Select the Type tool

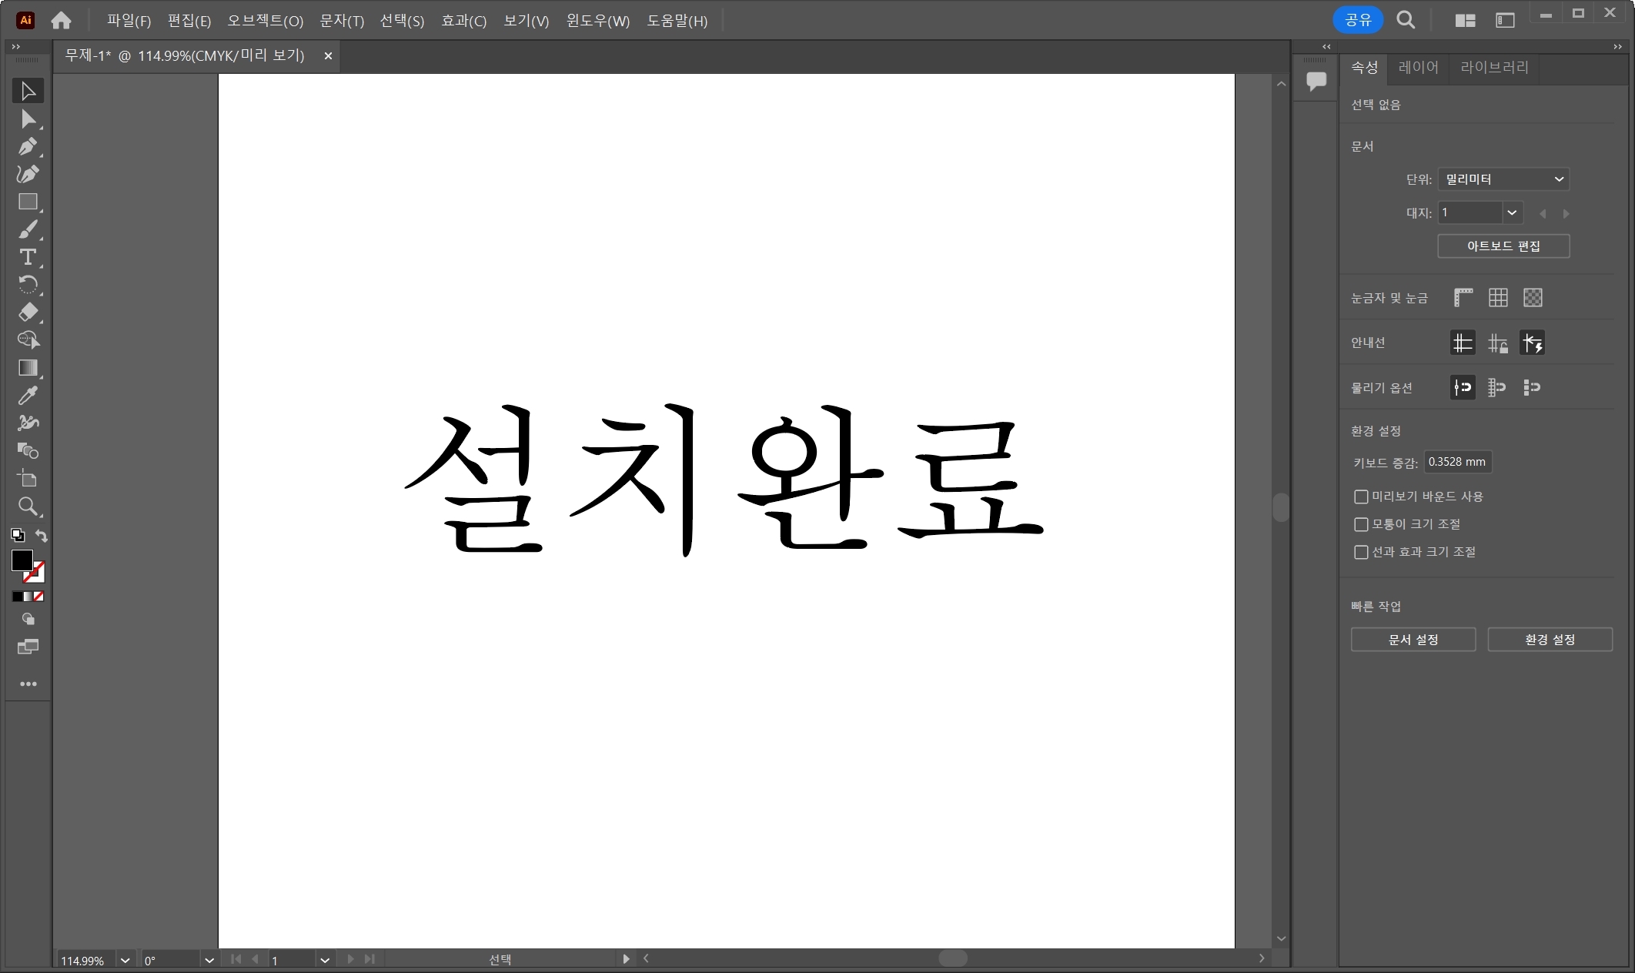coord(28,257)
